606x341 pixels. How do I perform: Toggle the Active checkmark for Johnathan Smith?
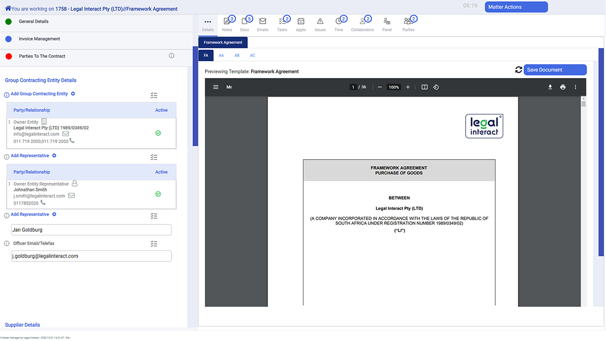click(158, 194)
